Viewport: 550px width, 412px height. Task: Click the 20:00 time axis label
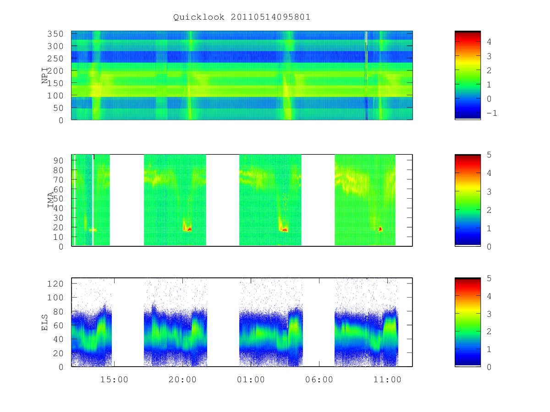(x=182, y=379)
